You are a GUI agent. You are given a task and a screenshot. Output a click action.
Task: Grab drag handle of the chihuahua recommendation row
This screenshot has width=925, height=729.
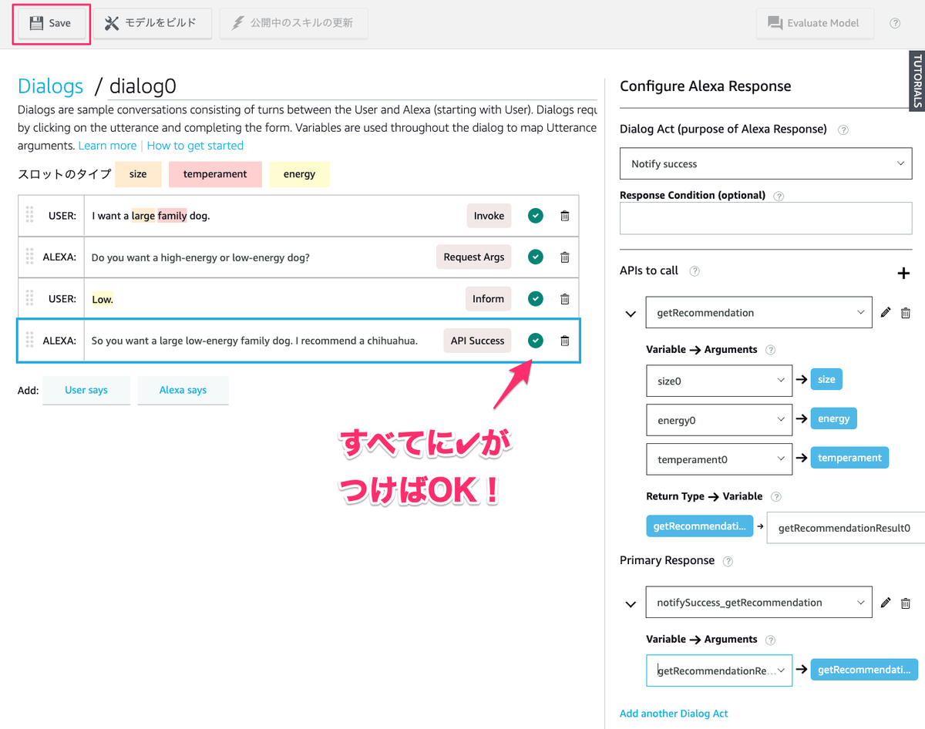30,339
